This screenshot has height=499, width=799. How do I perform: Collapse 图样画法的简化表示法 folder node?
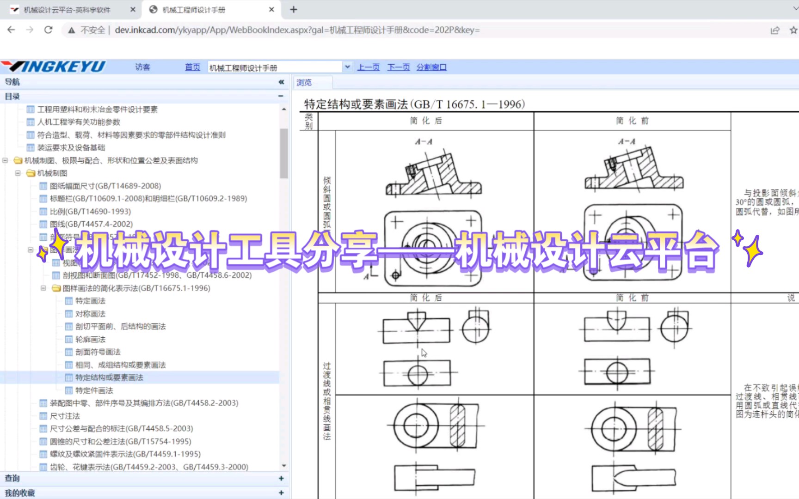[x=43, y=288]
